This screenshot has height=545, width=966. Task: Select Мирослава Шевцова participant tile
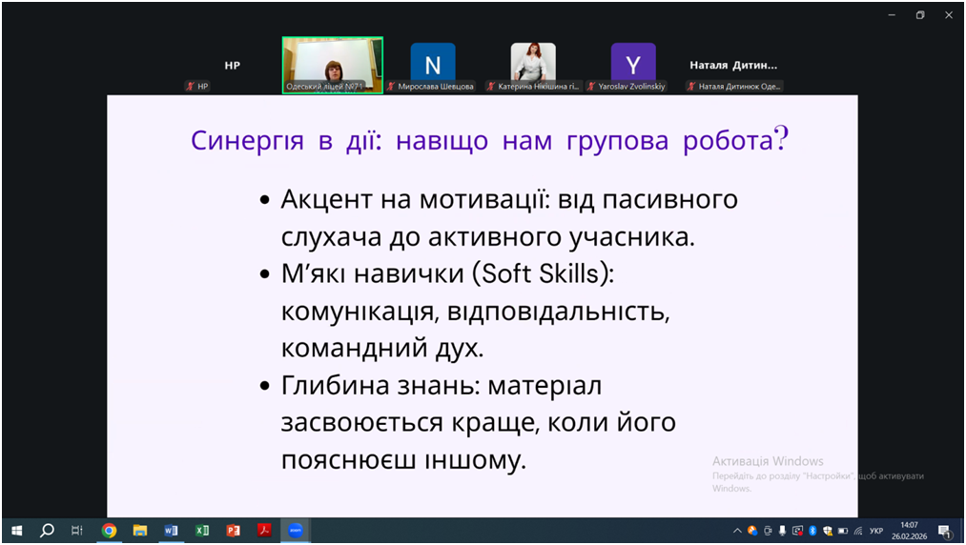pyautogui.click(x=433, y=65)
